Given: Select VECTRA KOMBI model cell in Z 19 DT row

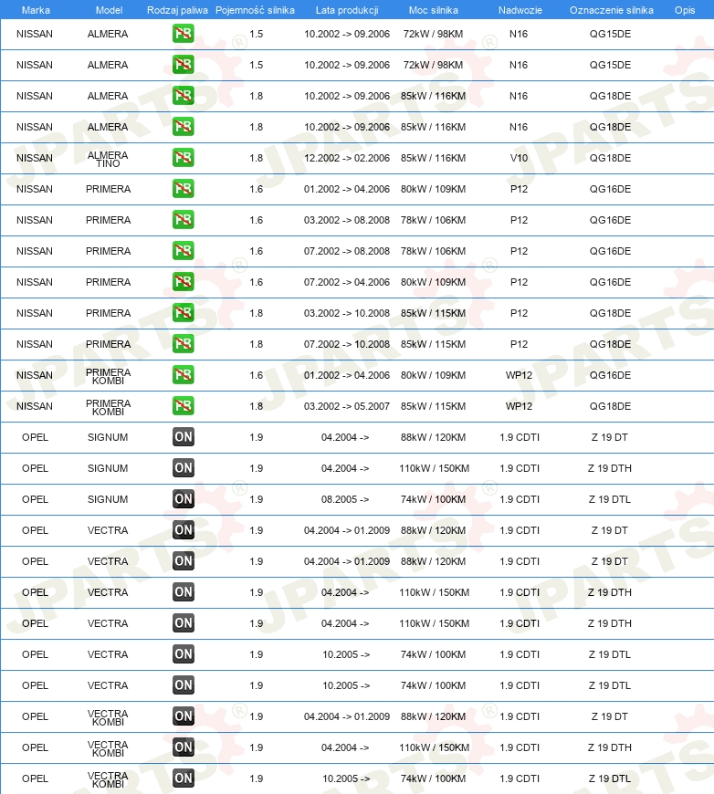Looking at the screenshot, I should click(x=108, y=717).
